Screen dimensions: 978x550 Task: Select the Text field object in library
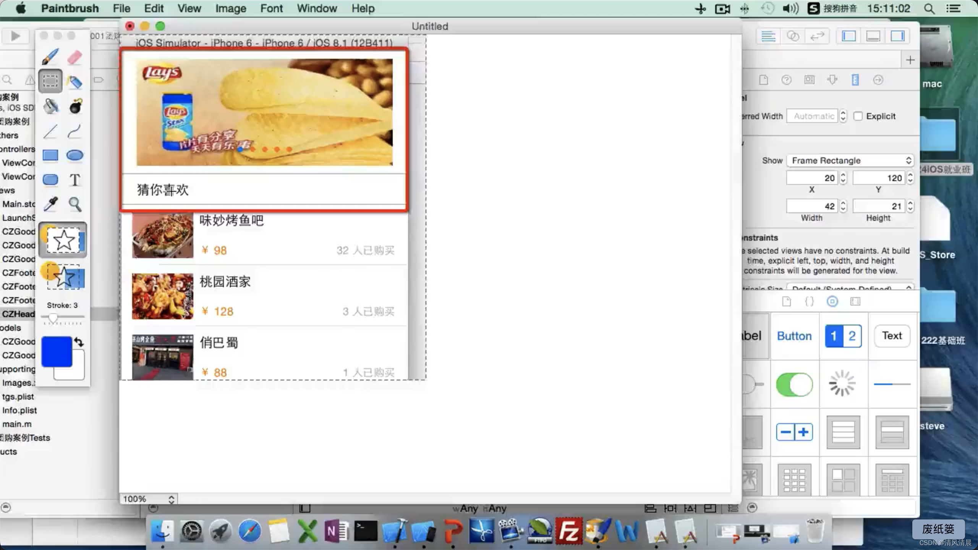click(892, 336)
